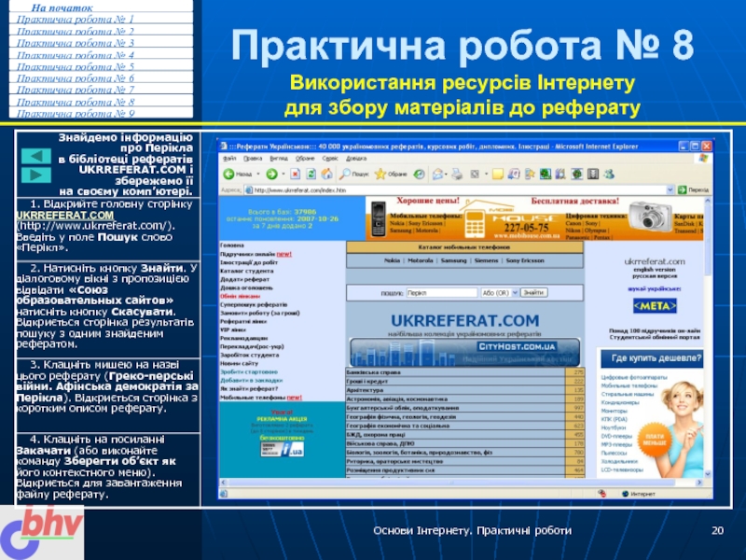Click 'Як знайти реферат?' site menu link
The width and height of the screenshot is (746, 560).
click(x=249, y=388)
